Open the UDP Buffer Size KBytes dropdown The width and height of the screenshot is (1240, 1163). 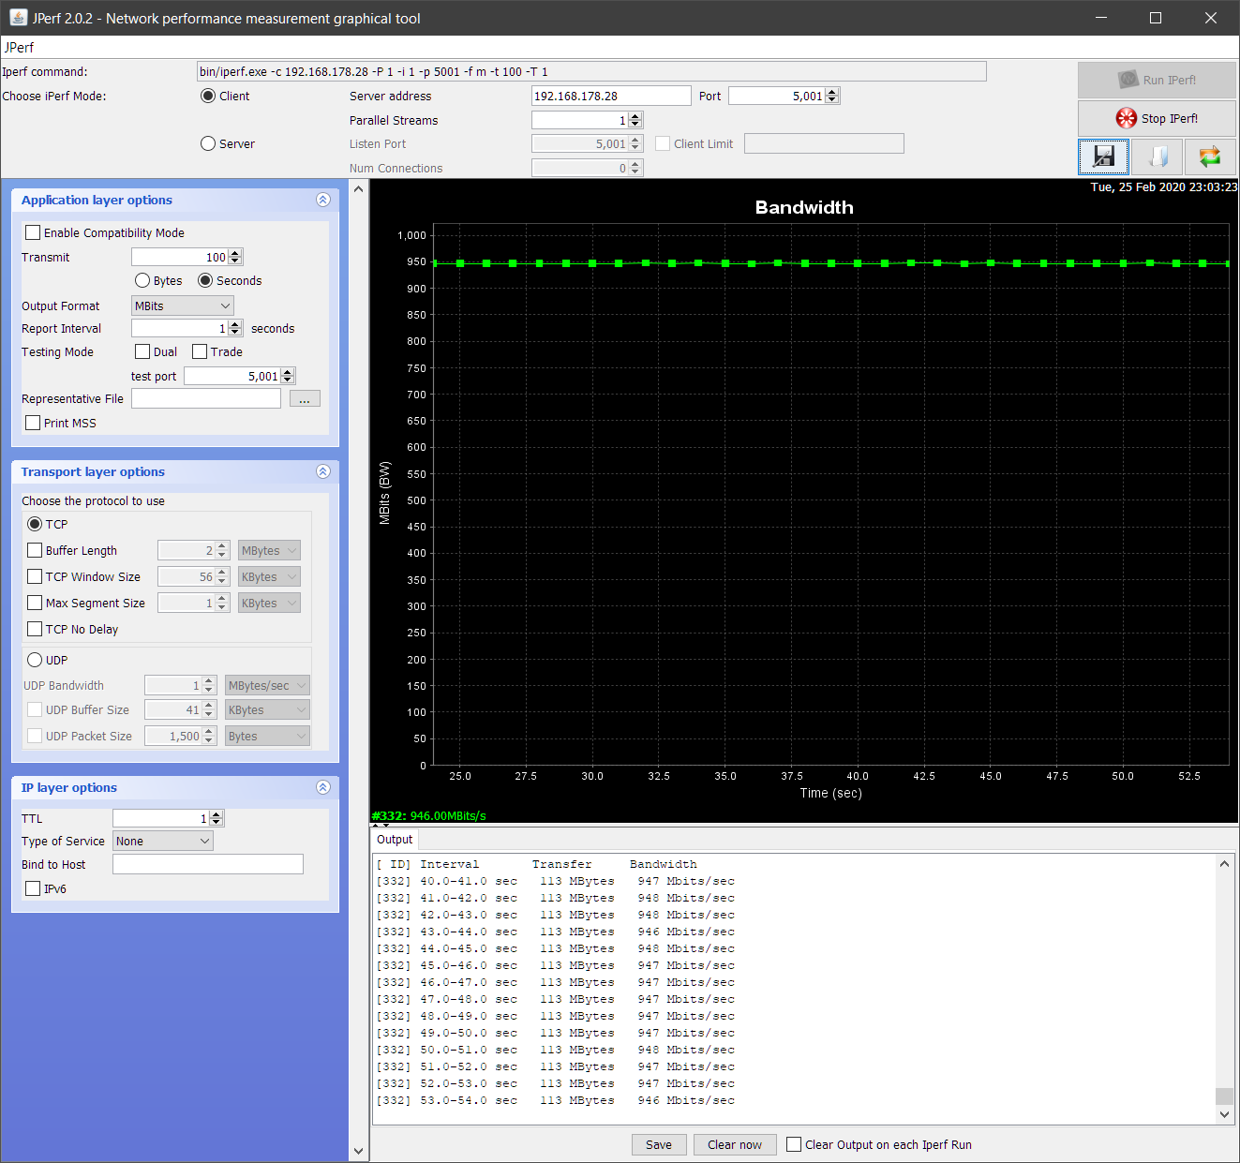267,709
